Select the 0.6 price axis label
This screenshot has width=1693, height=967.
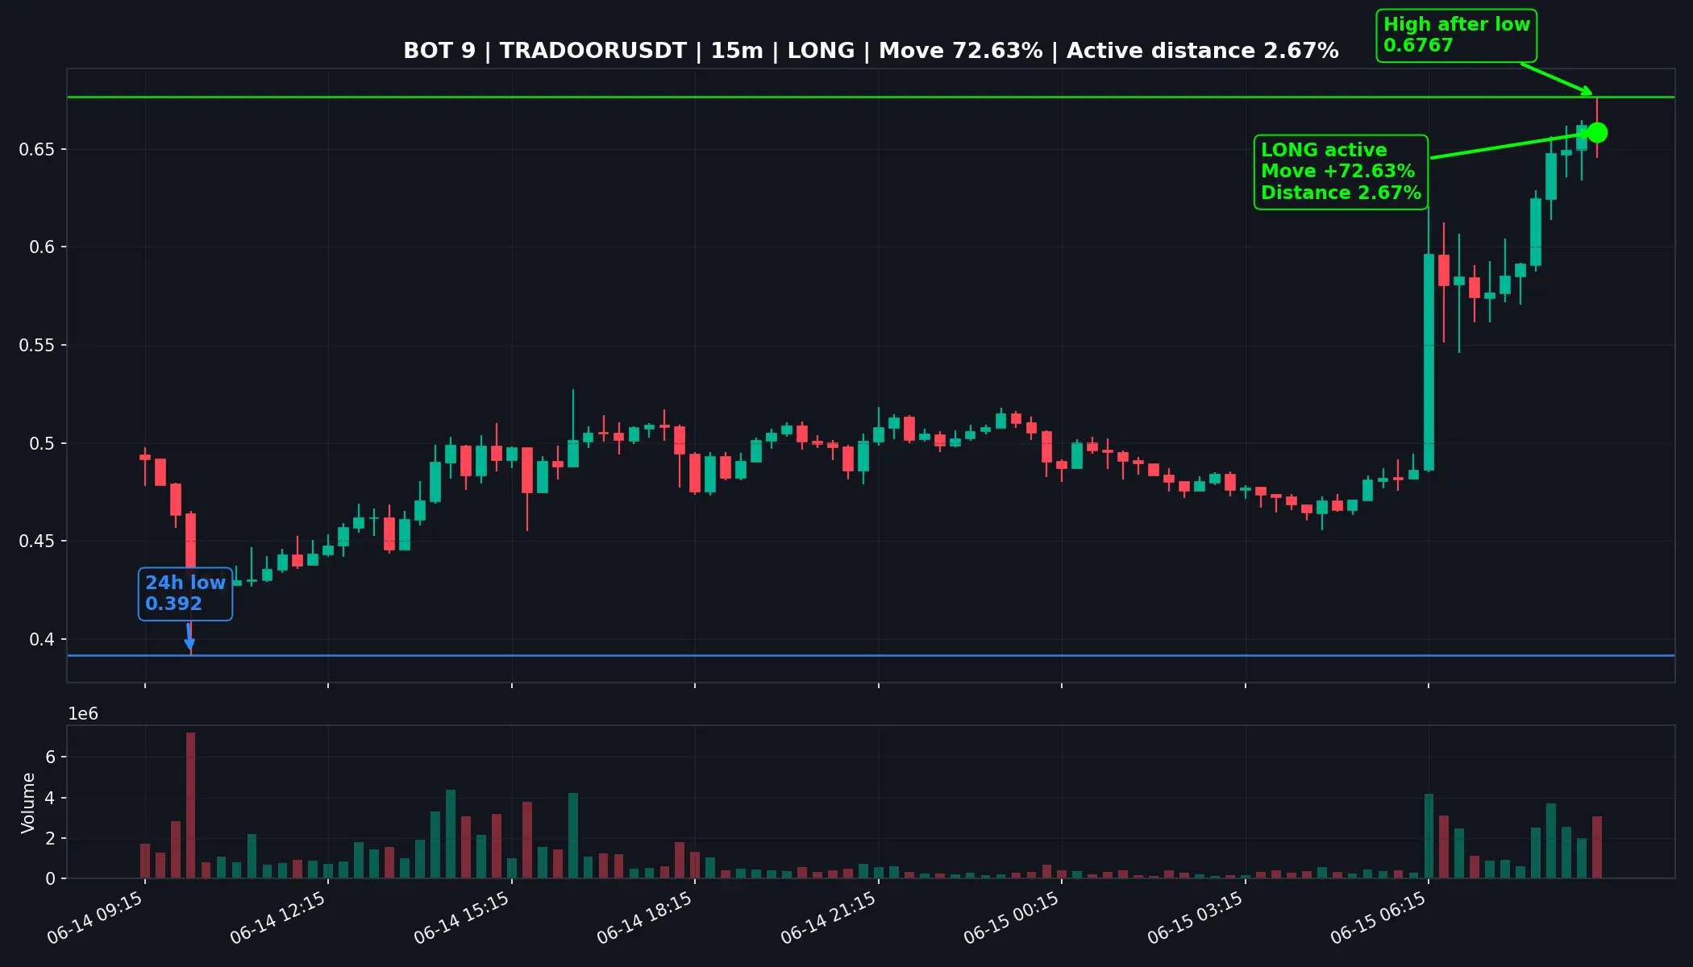coord(43,247)
